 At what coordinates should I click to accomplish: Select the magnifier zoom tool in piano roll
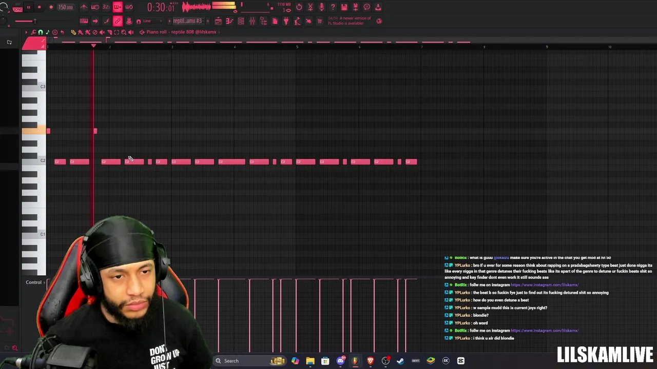coord(124,32)
